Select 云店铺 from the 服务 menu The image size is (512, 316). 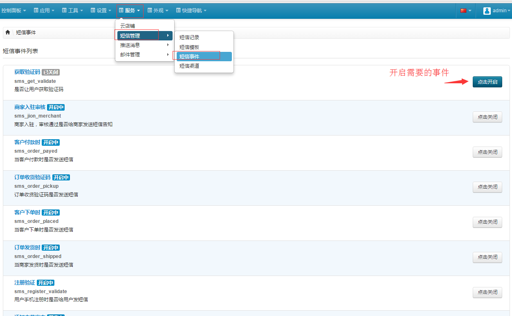(x=128, y=26)
